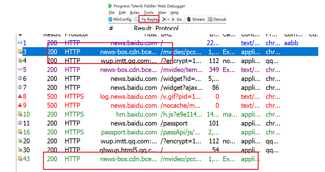Click the comment speech bubble icon
This screenshot has width=325, height=172.
click(x=137, y=19)
